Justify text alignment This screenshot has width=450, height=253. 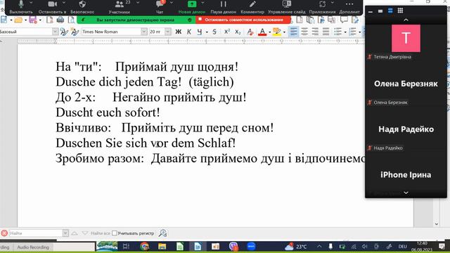pos(326,32)
